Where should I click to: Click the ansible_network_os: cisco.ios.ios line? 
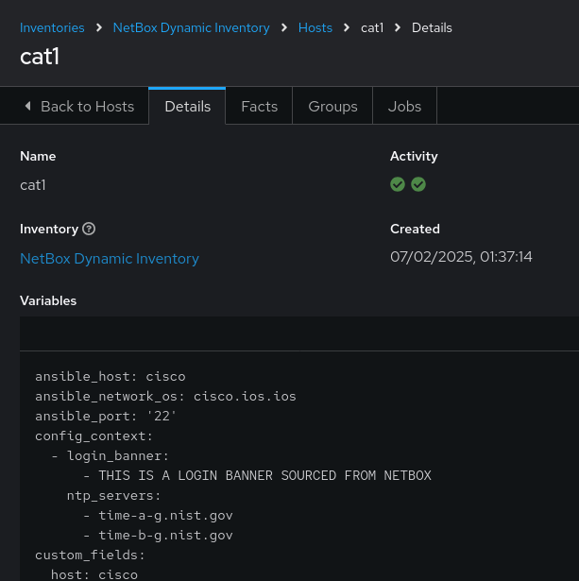[x=165, y=397]
